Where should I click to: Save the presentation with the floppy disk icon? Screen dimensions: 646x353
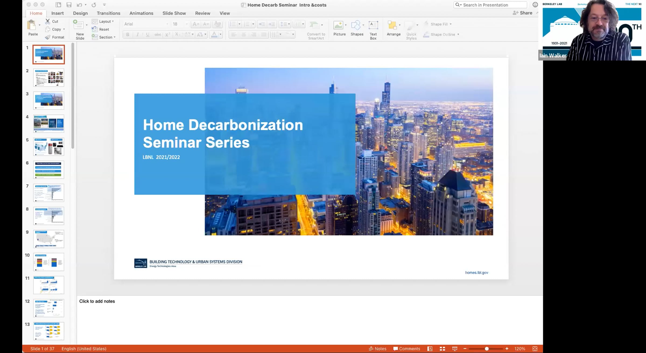[69, 5]
